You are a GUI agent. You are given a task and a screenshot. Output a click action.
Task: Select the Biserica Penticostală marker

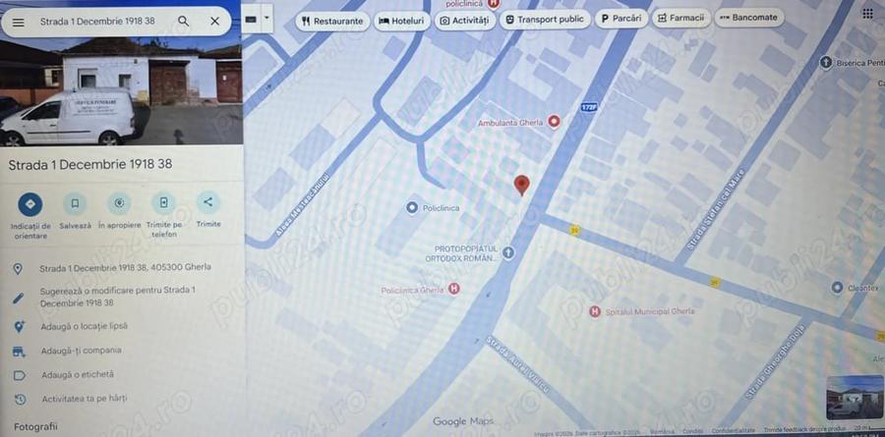pyautogui.click(x=826, y=63)
